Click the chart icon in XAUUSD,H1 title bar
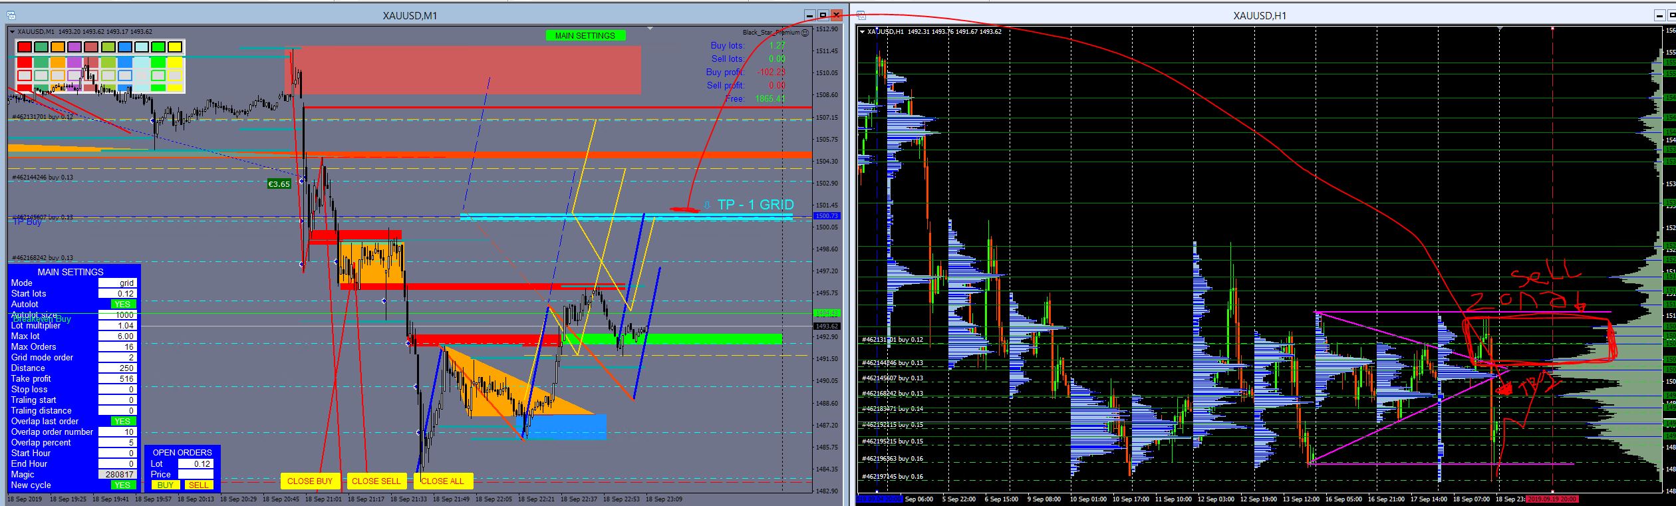 (862, 15)
